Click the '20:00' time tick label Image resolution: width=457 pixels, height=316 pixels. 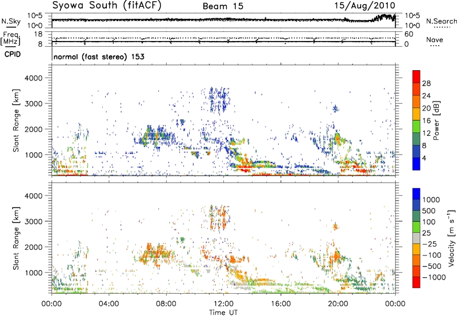click(x=338, y=304)
